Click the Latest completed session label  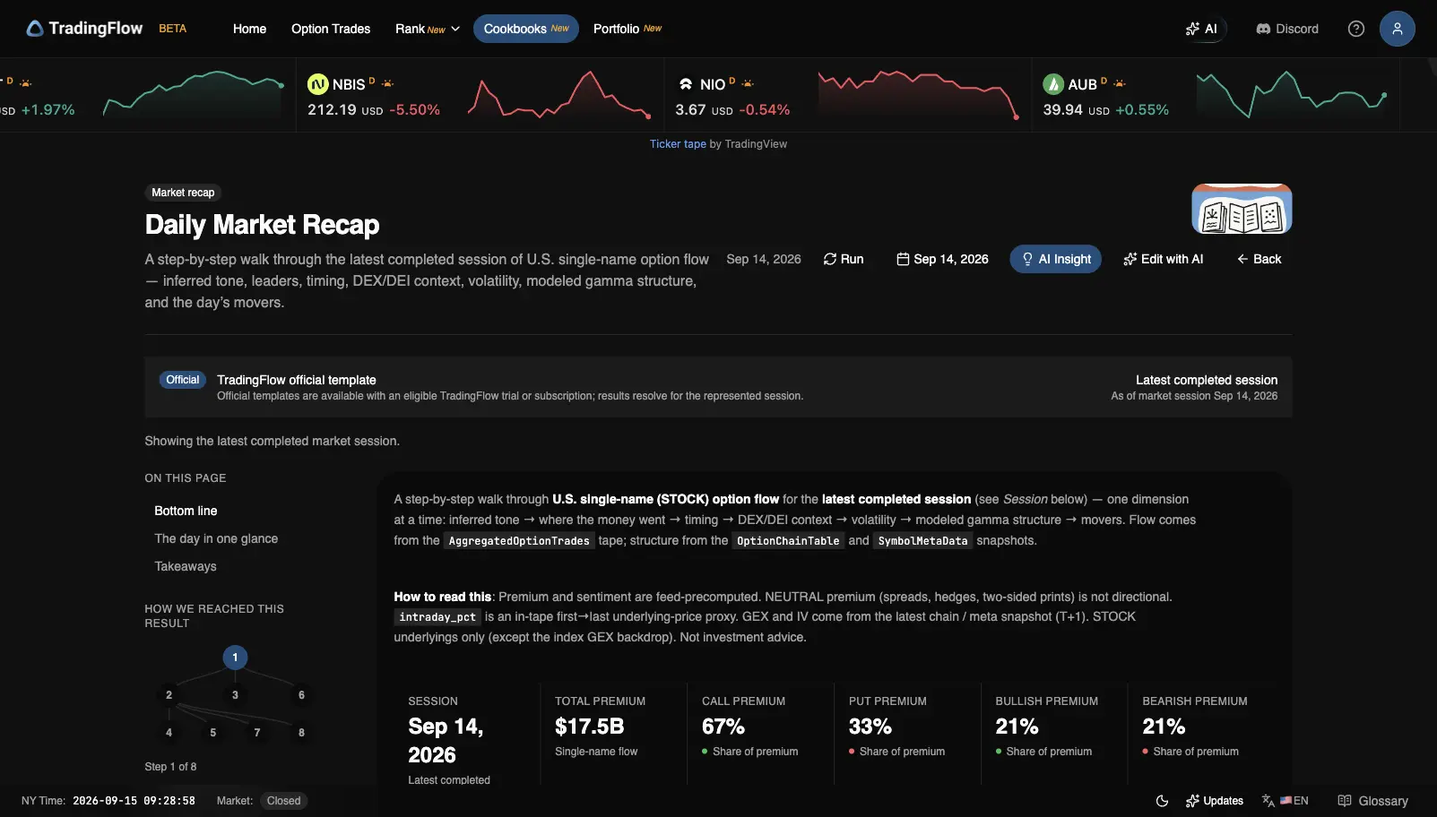pyautogui.click(x=1207, y=380)
